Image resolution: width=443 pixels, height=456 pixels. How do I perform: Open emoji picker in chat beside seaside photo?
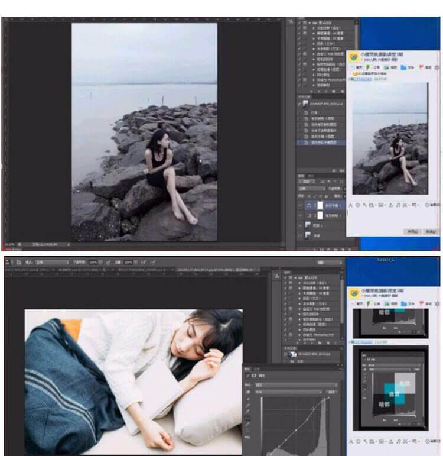[x=358, y=205]
